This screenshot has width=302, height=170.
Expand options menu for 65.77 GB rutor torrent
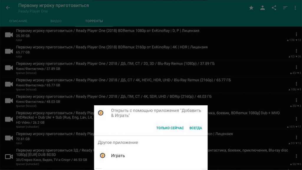(x=296, y=51)
